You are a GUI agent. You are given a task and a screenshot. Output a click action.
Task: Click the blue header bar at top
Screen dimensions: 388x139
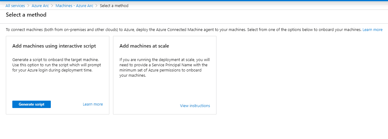click(x=194, y=1)
